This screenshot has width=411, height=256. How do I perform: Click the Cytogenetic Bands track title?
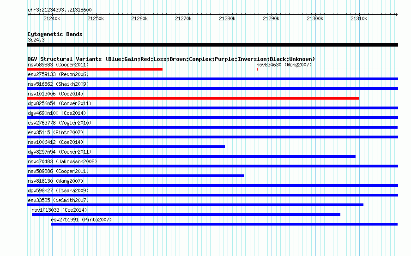pos(55,34)
